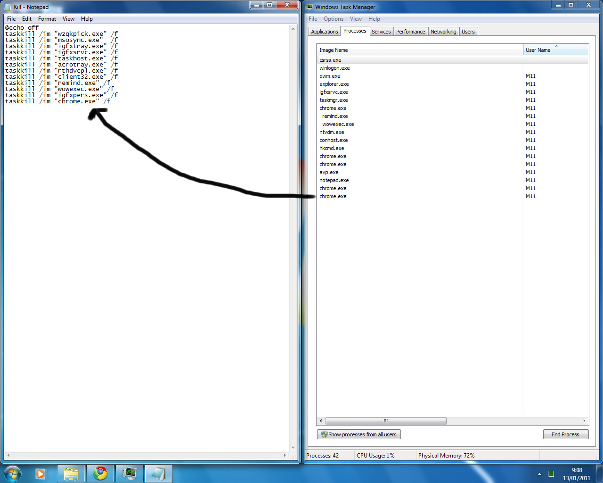The image size is (603, 483).
Task: Click End Process button
Action: pos(565,434)
